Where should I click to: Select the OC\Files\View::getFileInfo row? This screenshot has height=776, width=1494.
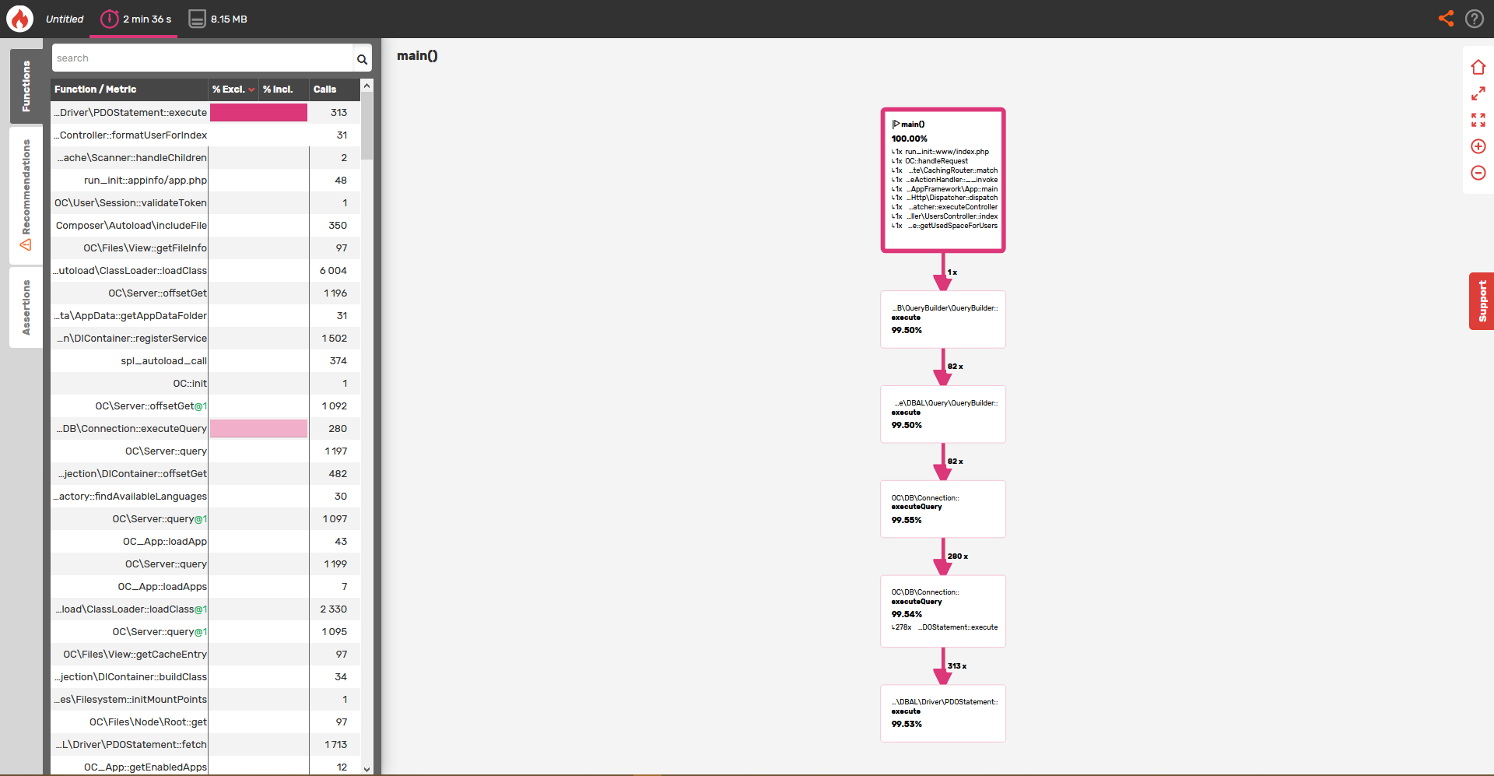click(x=205, y=248)
